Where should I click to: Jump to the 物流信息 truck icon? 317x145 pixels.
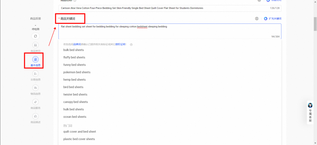tap(35, 88)
